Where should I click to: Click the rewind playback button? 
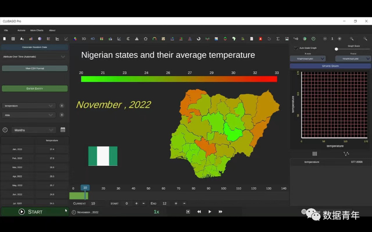(199, 212)
